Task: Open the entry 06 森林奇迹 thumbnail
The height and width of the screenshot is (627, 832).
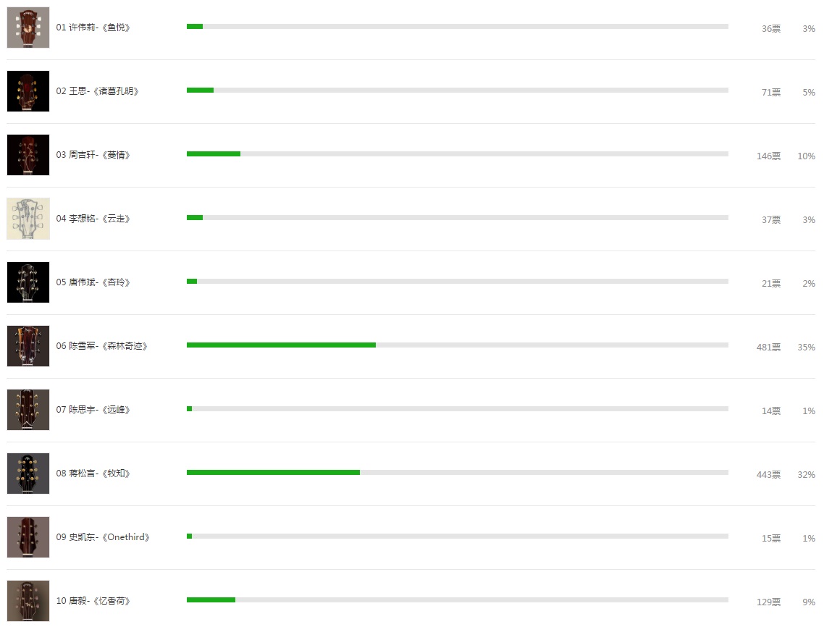Action: (x=28, y=346)
